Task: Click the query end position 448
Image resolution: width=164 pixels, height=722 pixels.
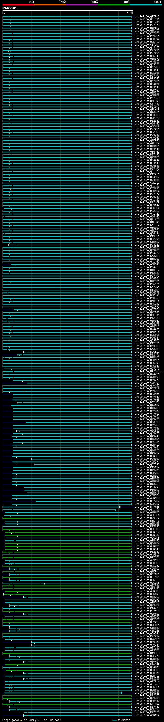Action: point(129,13)
